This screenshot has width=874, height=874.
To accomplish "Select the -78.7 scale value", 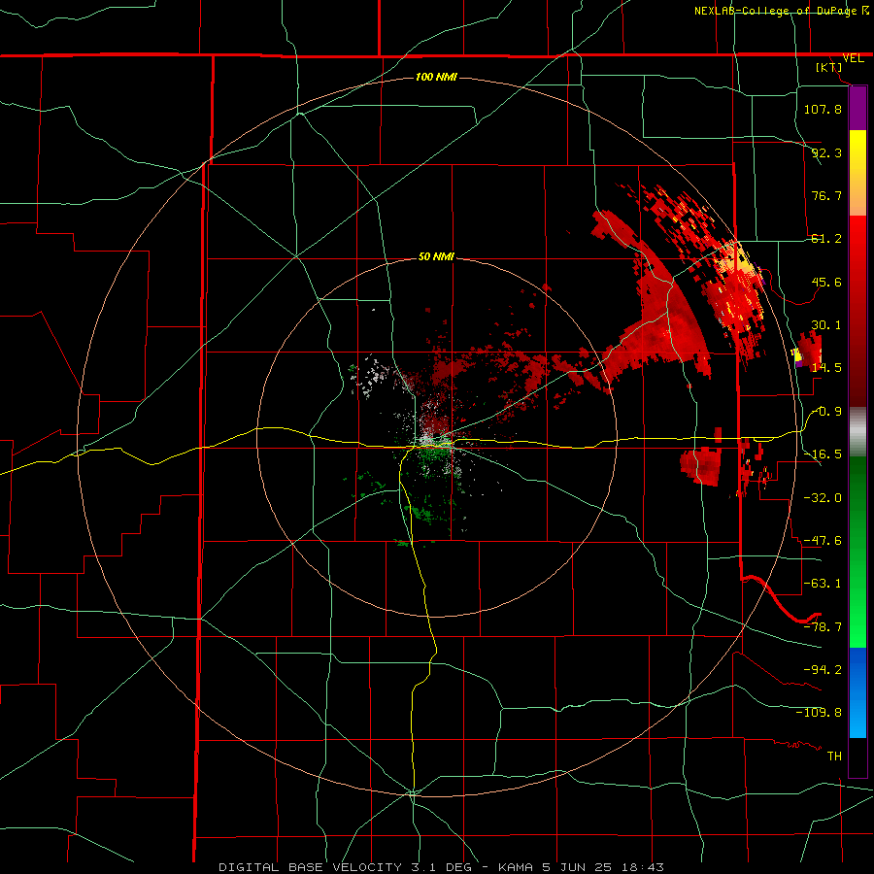I will [x=823, y=627].
